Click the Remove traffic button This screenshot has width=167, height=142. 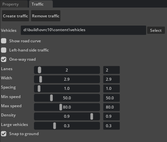click(x=46, y=16)
